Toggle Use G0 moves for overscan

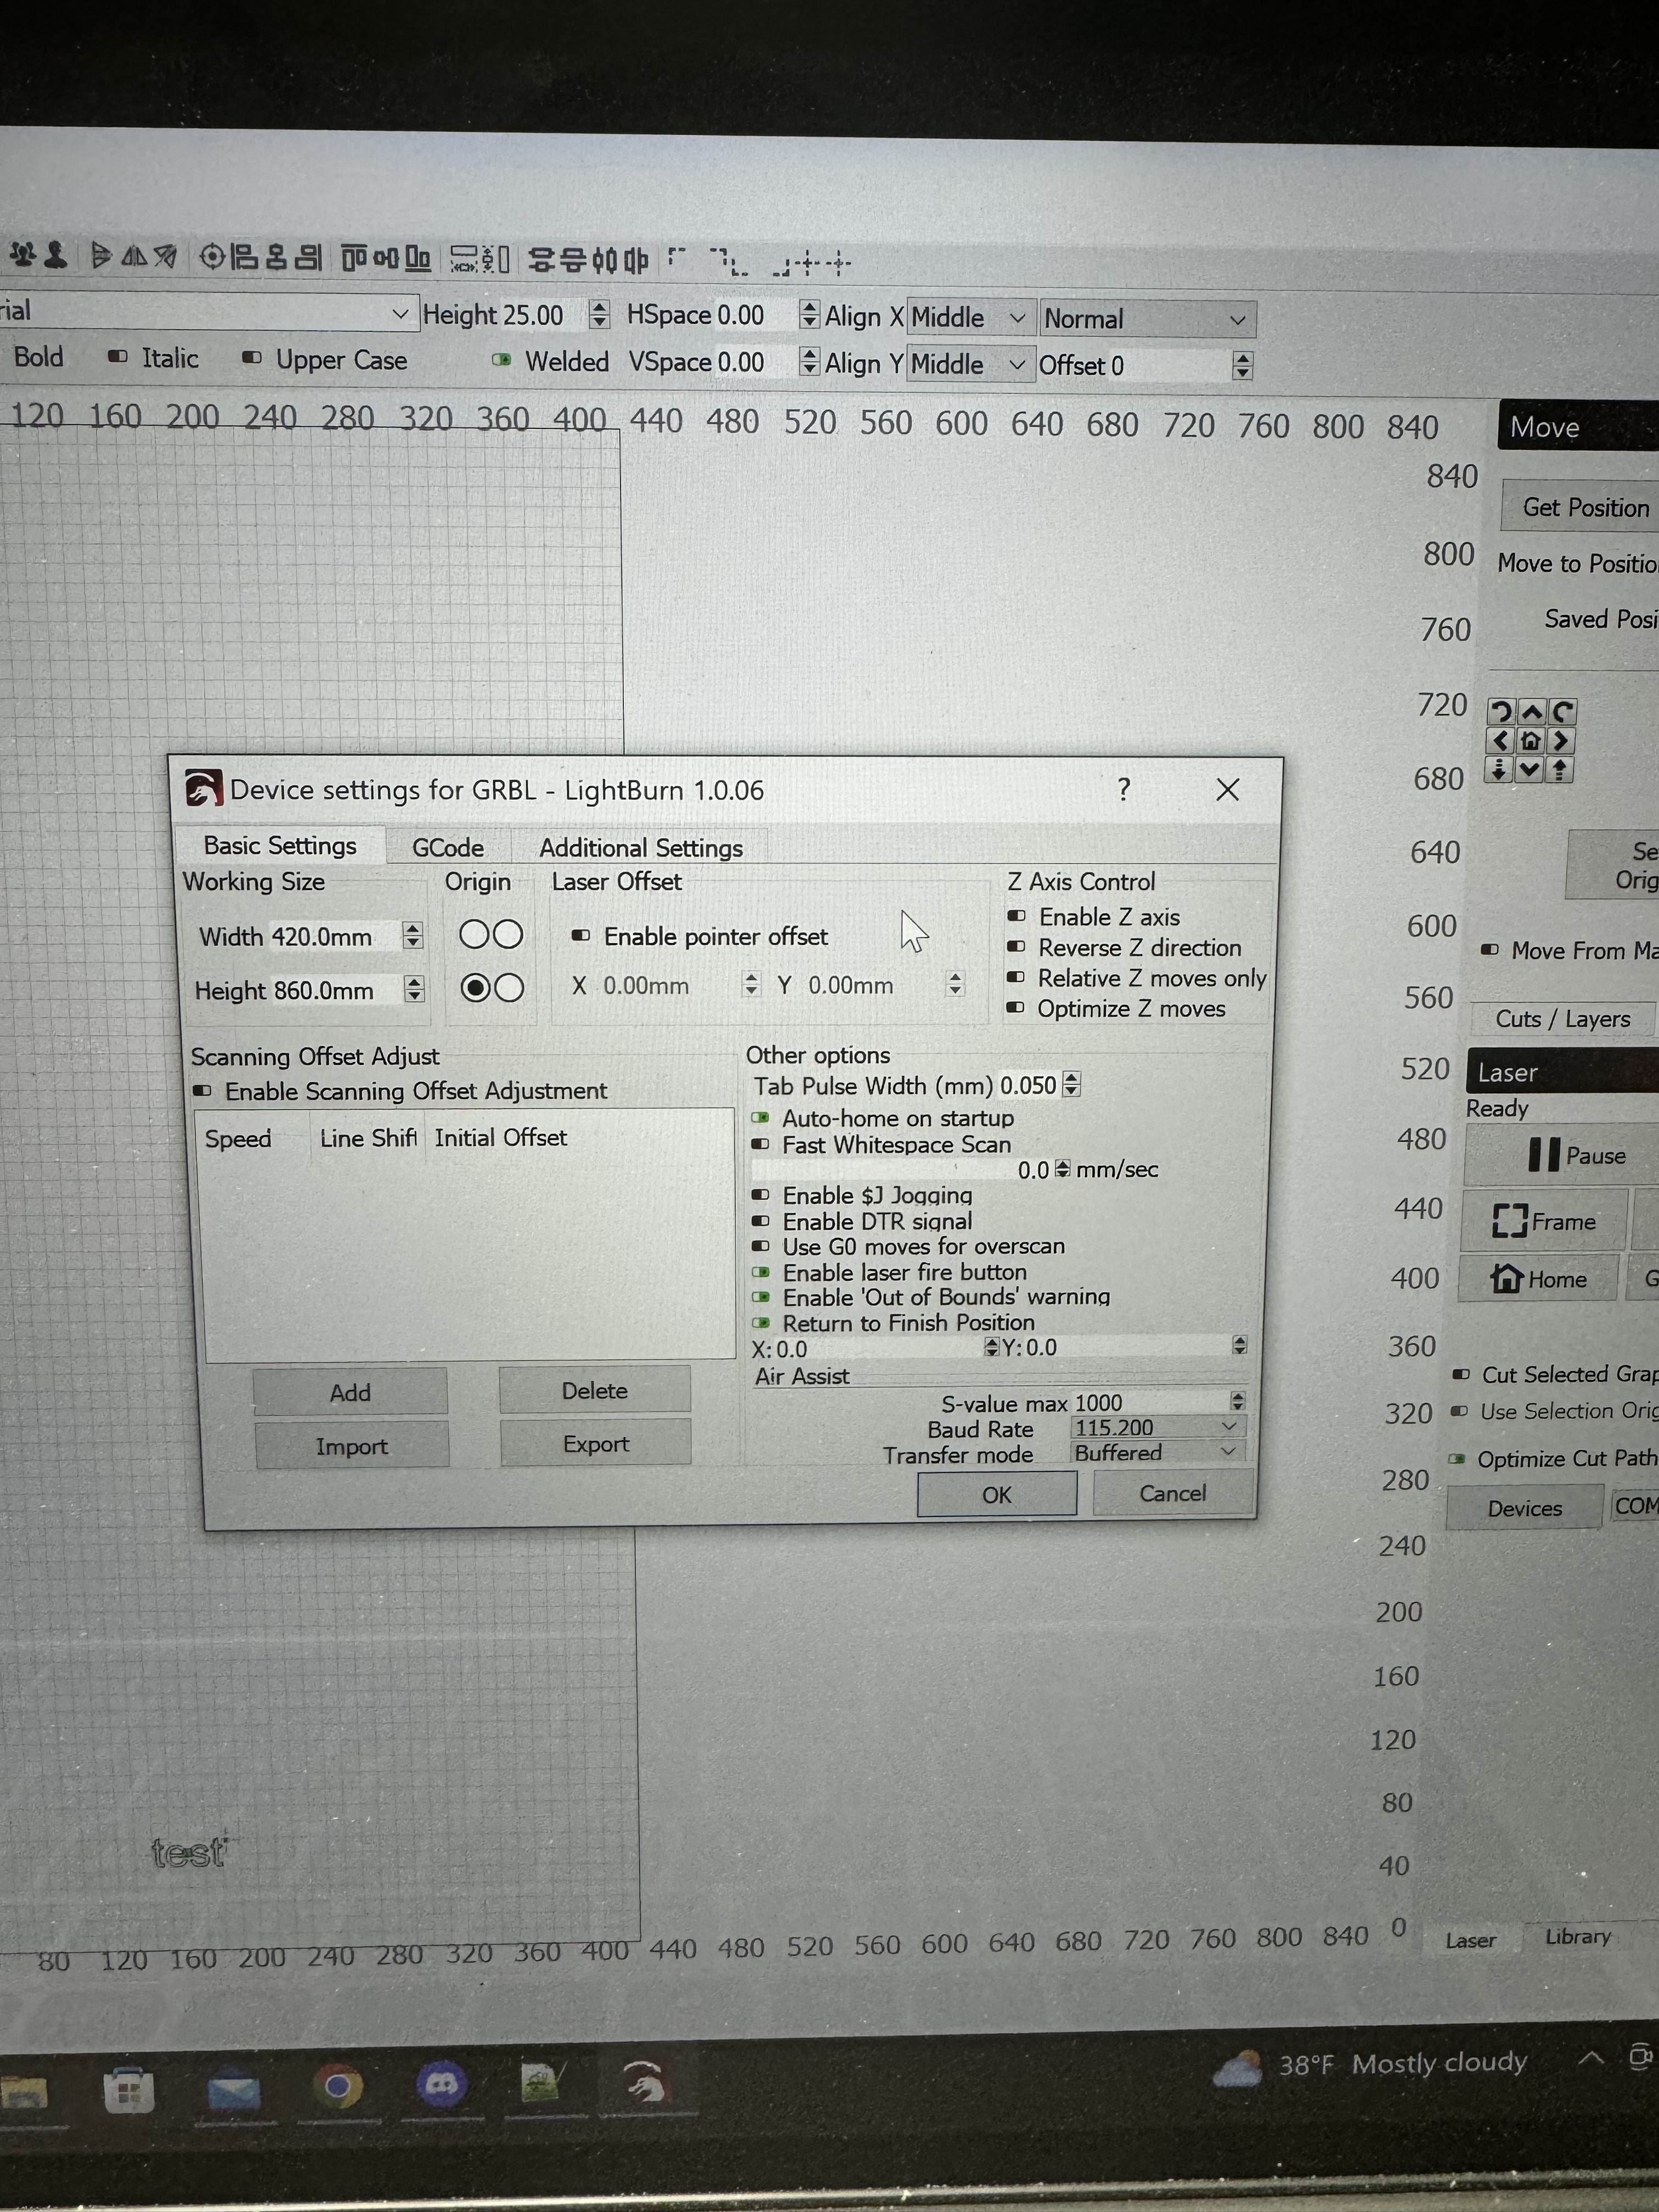761,1247
